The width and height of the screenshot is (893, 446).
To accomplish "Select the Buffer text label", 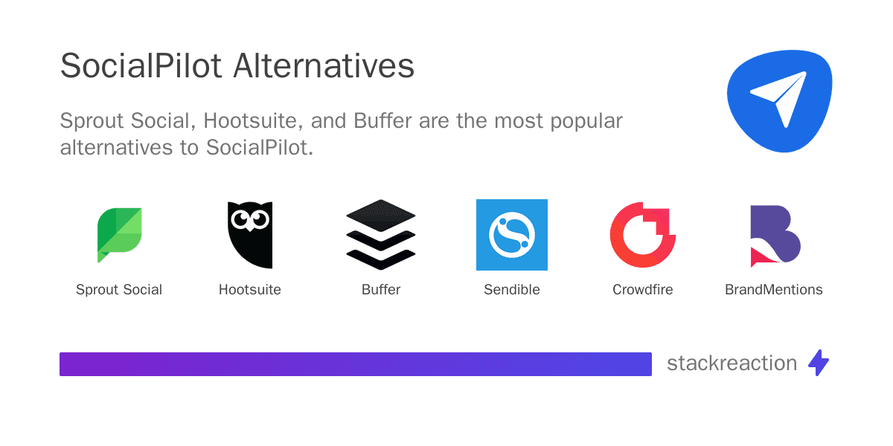I will click(x=381, y=290).
